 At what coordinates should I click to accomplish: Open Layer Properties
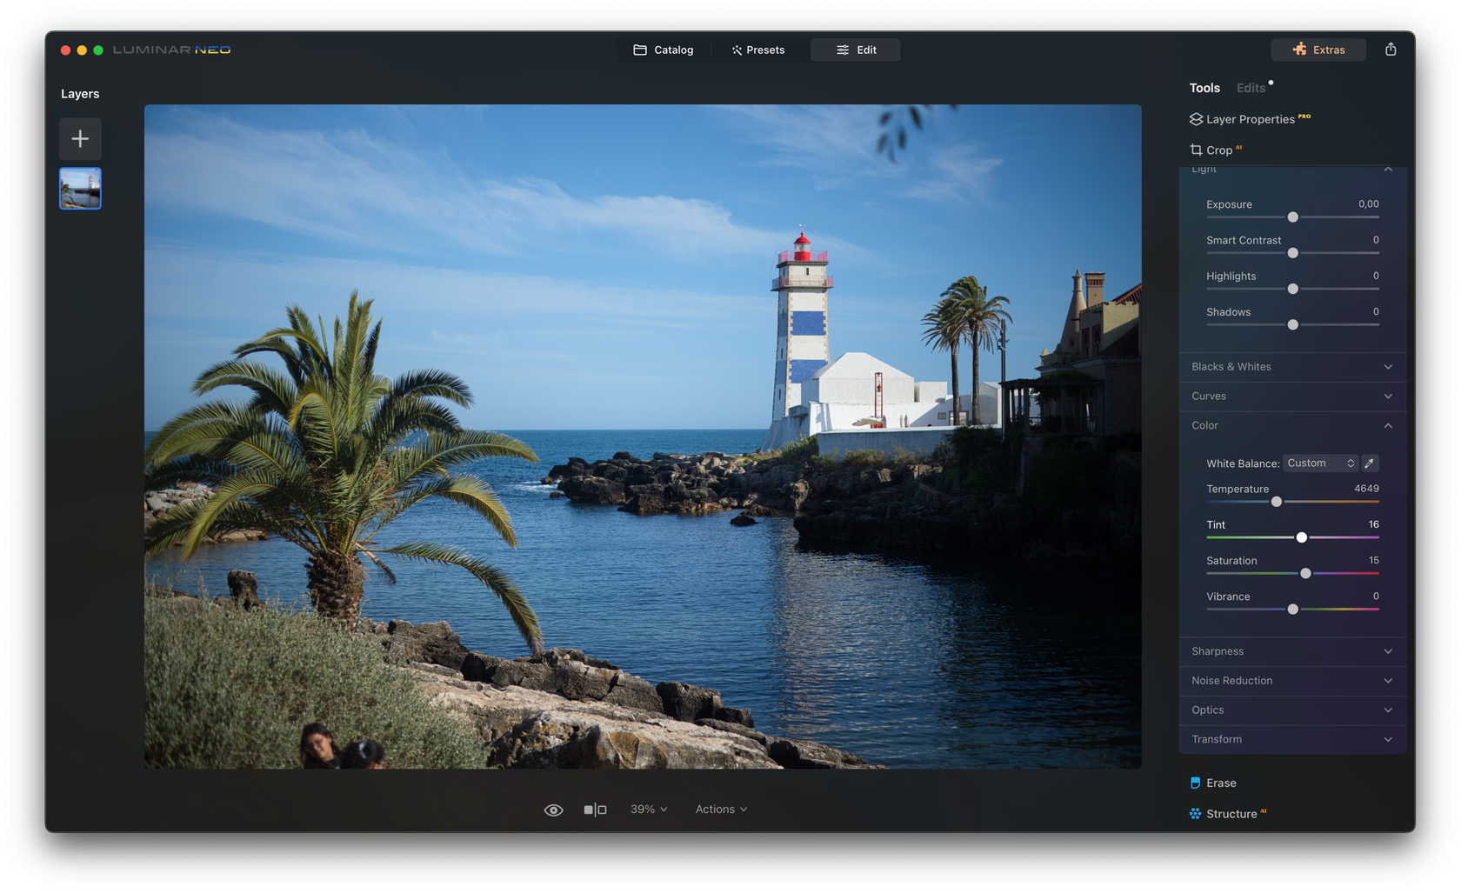1249,119
